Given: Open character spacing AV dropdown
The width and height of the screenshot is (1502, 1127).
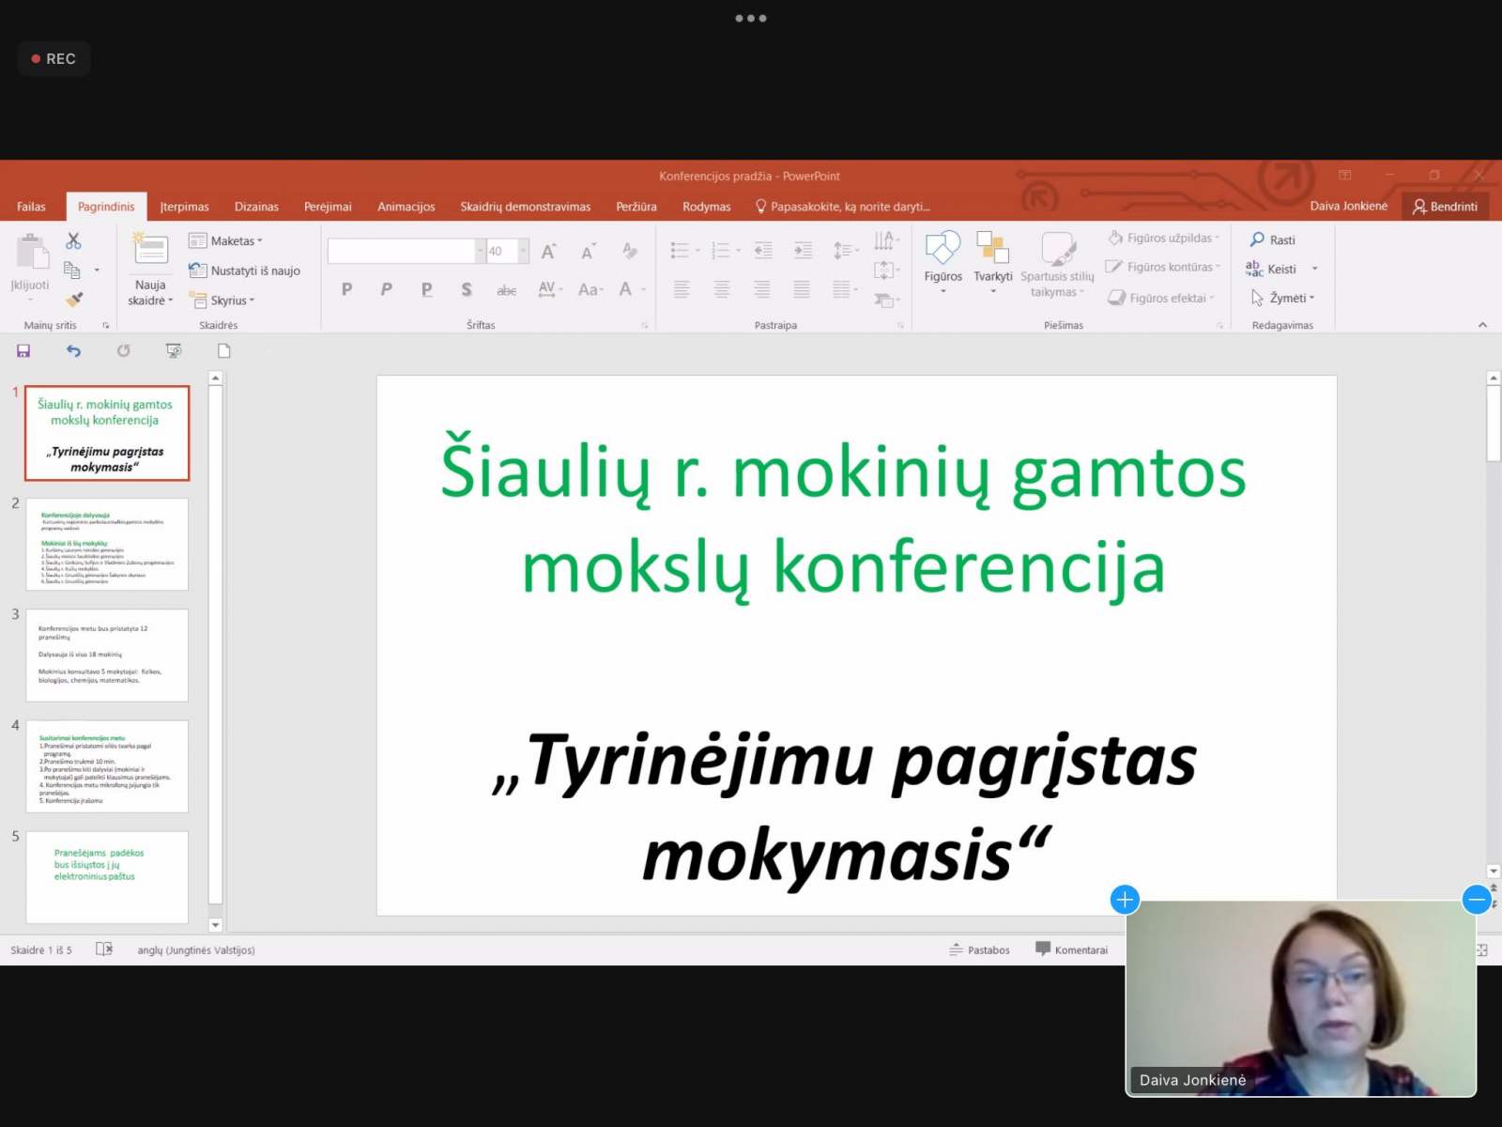Looking at the screenshot, I should [550, 289].
